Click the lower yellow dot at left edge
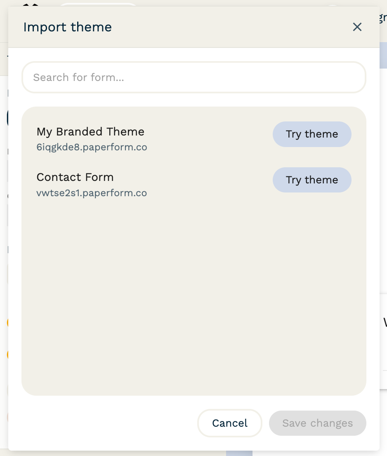 [8, 354]
